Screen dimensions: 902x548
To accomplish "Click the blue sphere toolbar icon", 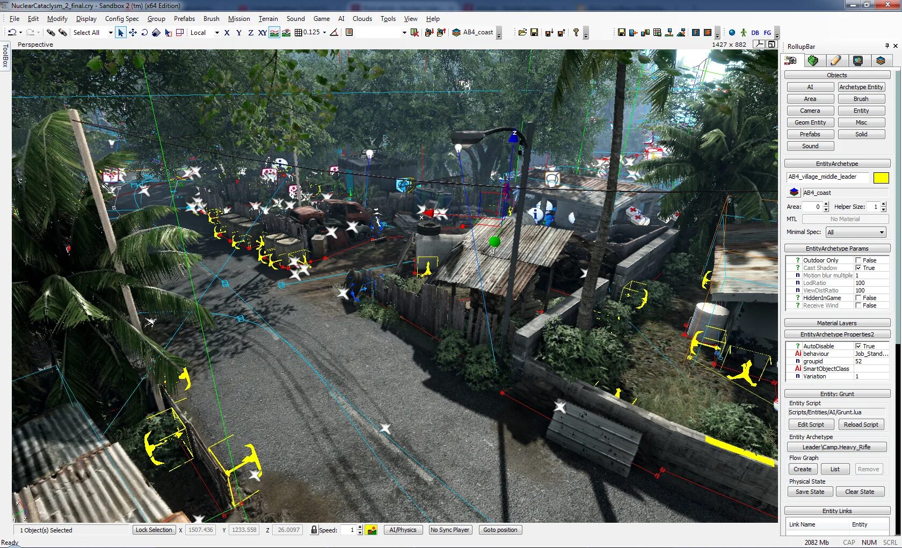I will coord(732,33).
